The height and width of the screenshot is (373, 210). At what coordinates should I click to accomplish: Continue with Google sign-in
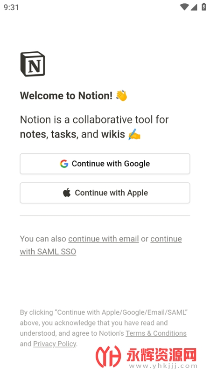point(105,164)
